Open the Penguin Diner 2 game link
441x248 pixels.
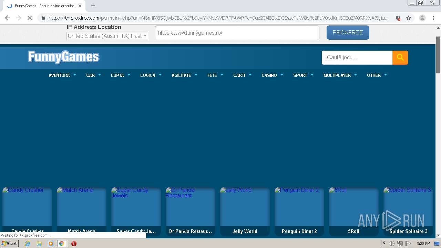click(299, 211)
